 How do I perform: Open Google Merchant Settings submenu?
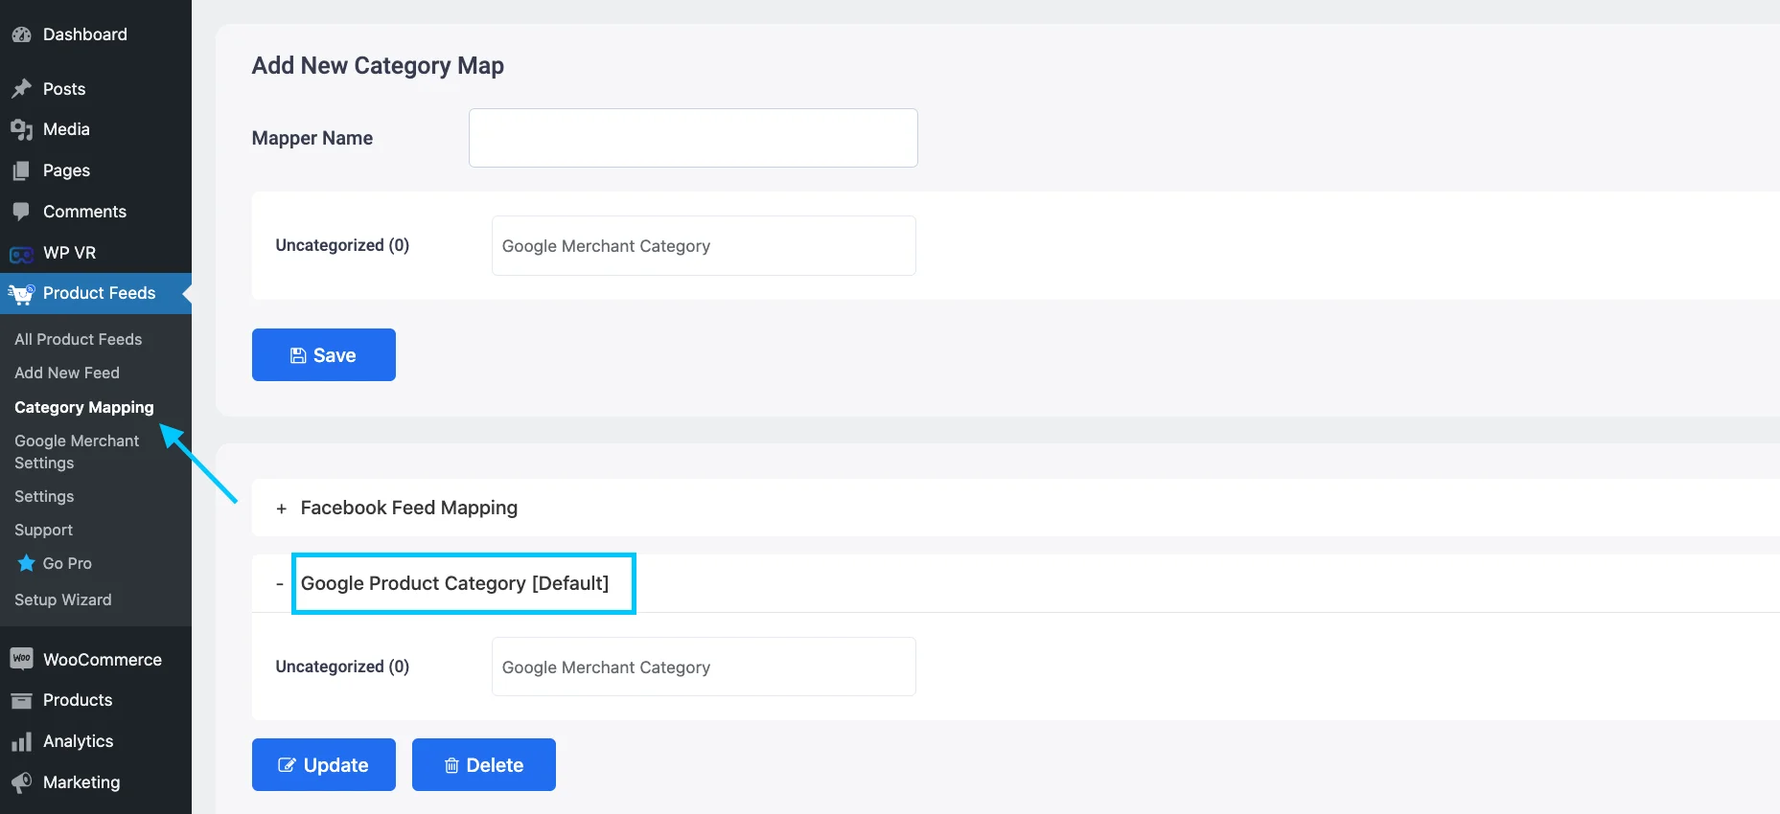pos(77,452)
